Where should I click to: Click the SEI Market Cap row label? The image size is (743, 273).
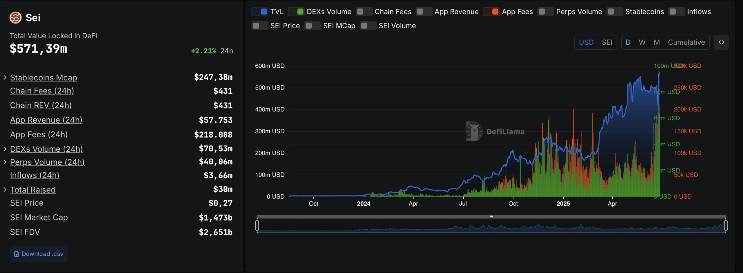coord(39,217)
